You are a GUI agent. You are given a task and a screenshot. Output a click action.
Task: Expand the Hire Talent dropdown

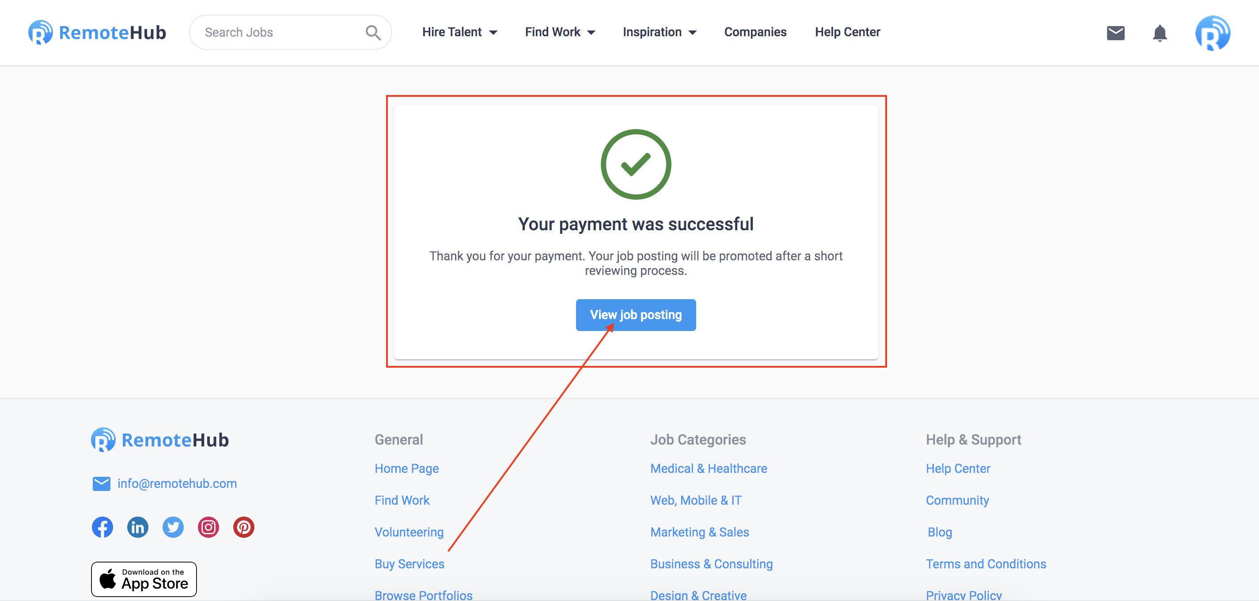[459, 32]
